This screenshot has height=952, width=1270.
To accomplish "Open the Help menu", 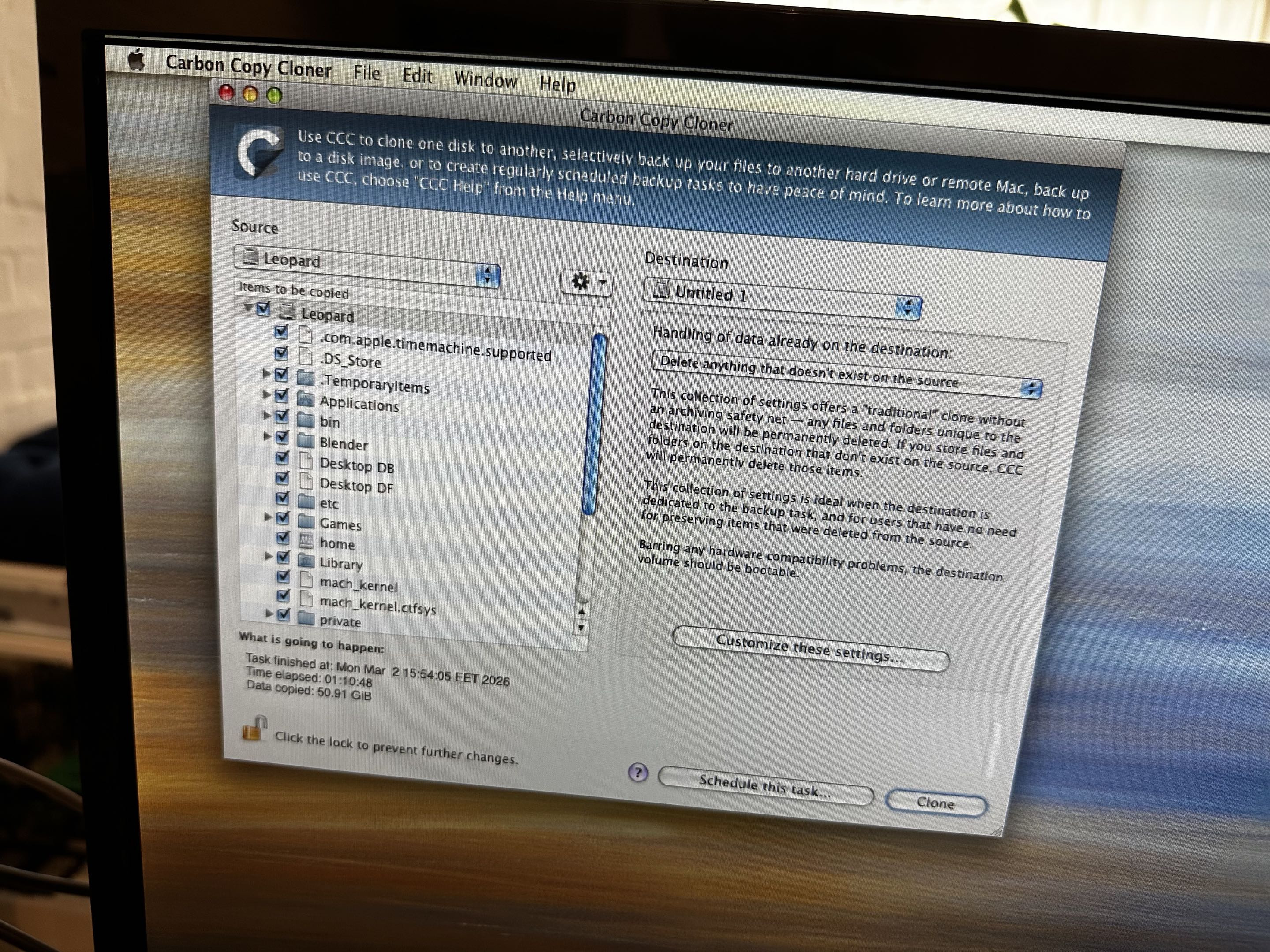I will pyautogui.click(x=557, y=84).
